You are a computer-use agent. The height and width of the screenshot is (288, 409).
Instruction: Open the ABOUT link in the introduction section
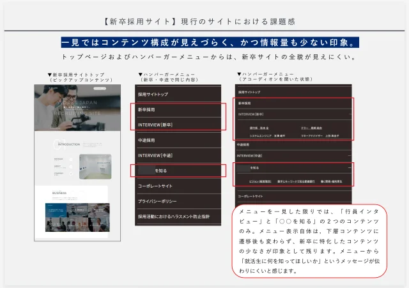[58, 166]
